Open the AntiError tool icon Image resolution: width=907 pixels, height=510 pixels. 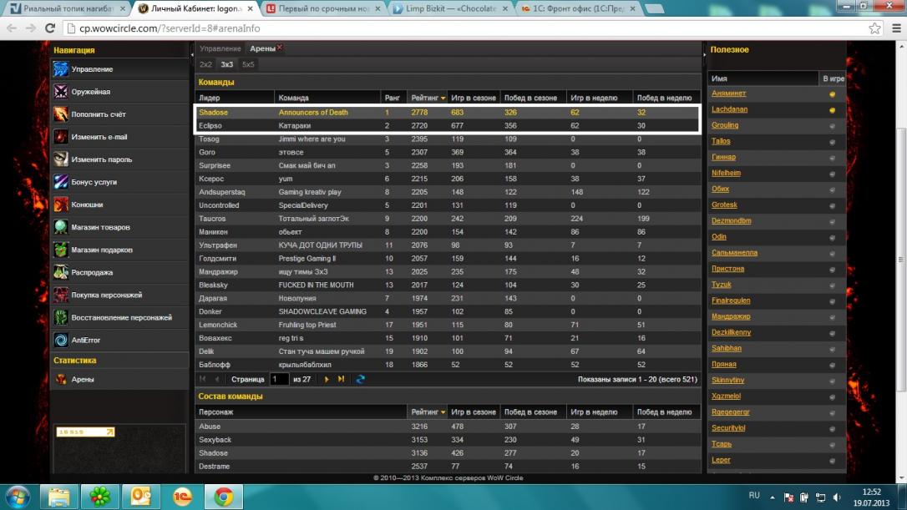tap(61, 340)
